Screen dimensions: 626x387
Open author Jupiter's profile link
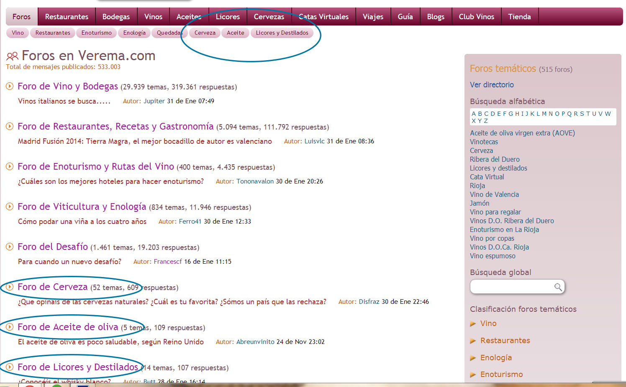click(154, 101)
